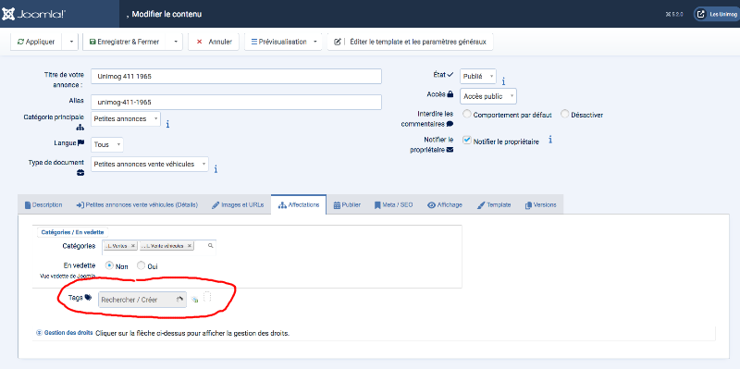Click the info icon next to Catégorie principale
The width and height of the screenshot is (740, 369).
pos(167,124)
